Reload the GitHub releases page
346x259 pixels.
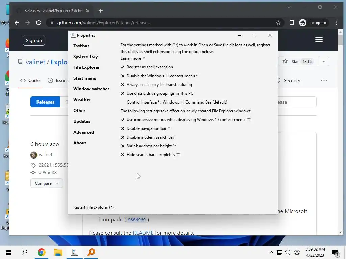tap(39, 23)
